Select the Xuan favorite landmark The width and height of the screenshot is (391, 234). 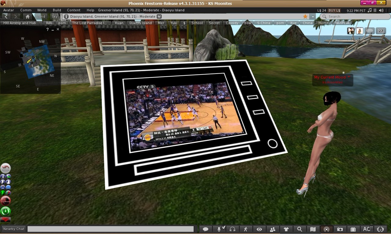point(119,23)
